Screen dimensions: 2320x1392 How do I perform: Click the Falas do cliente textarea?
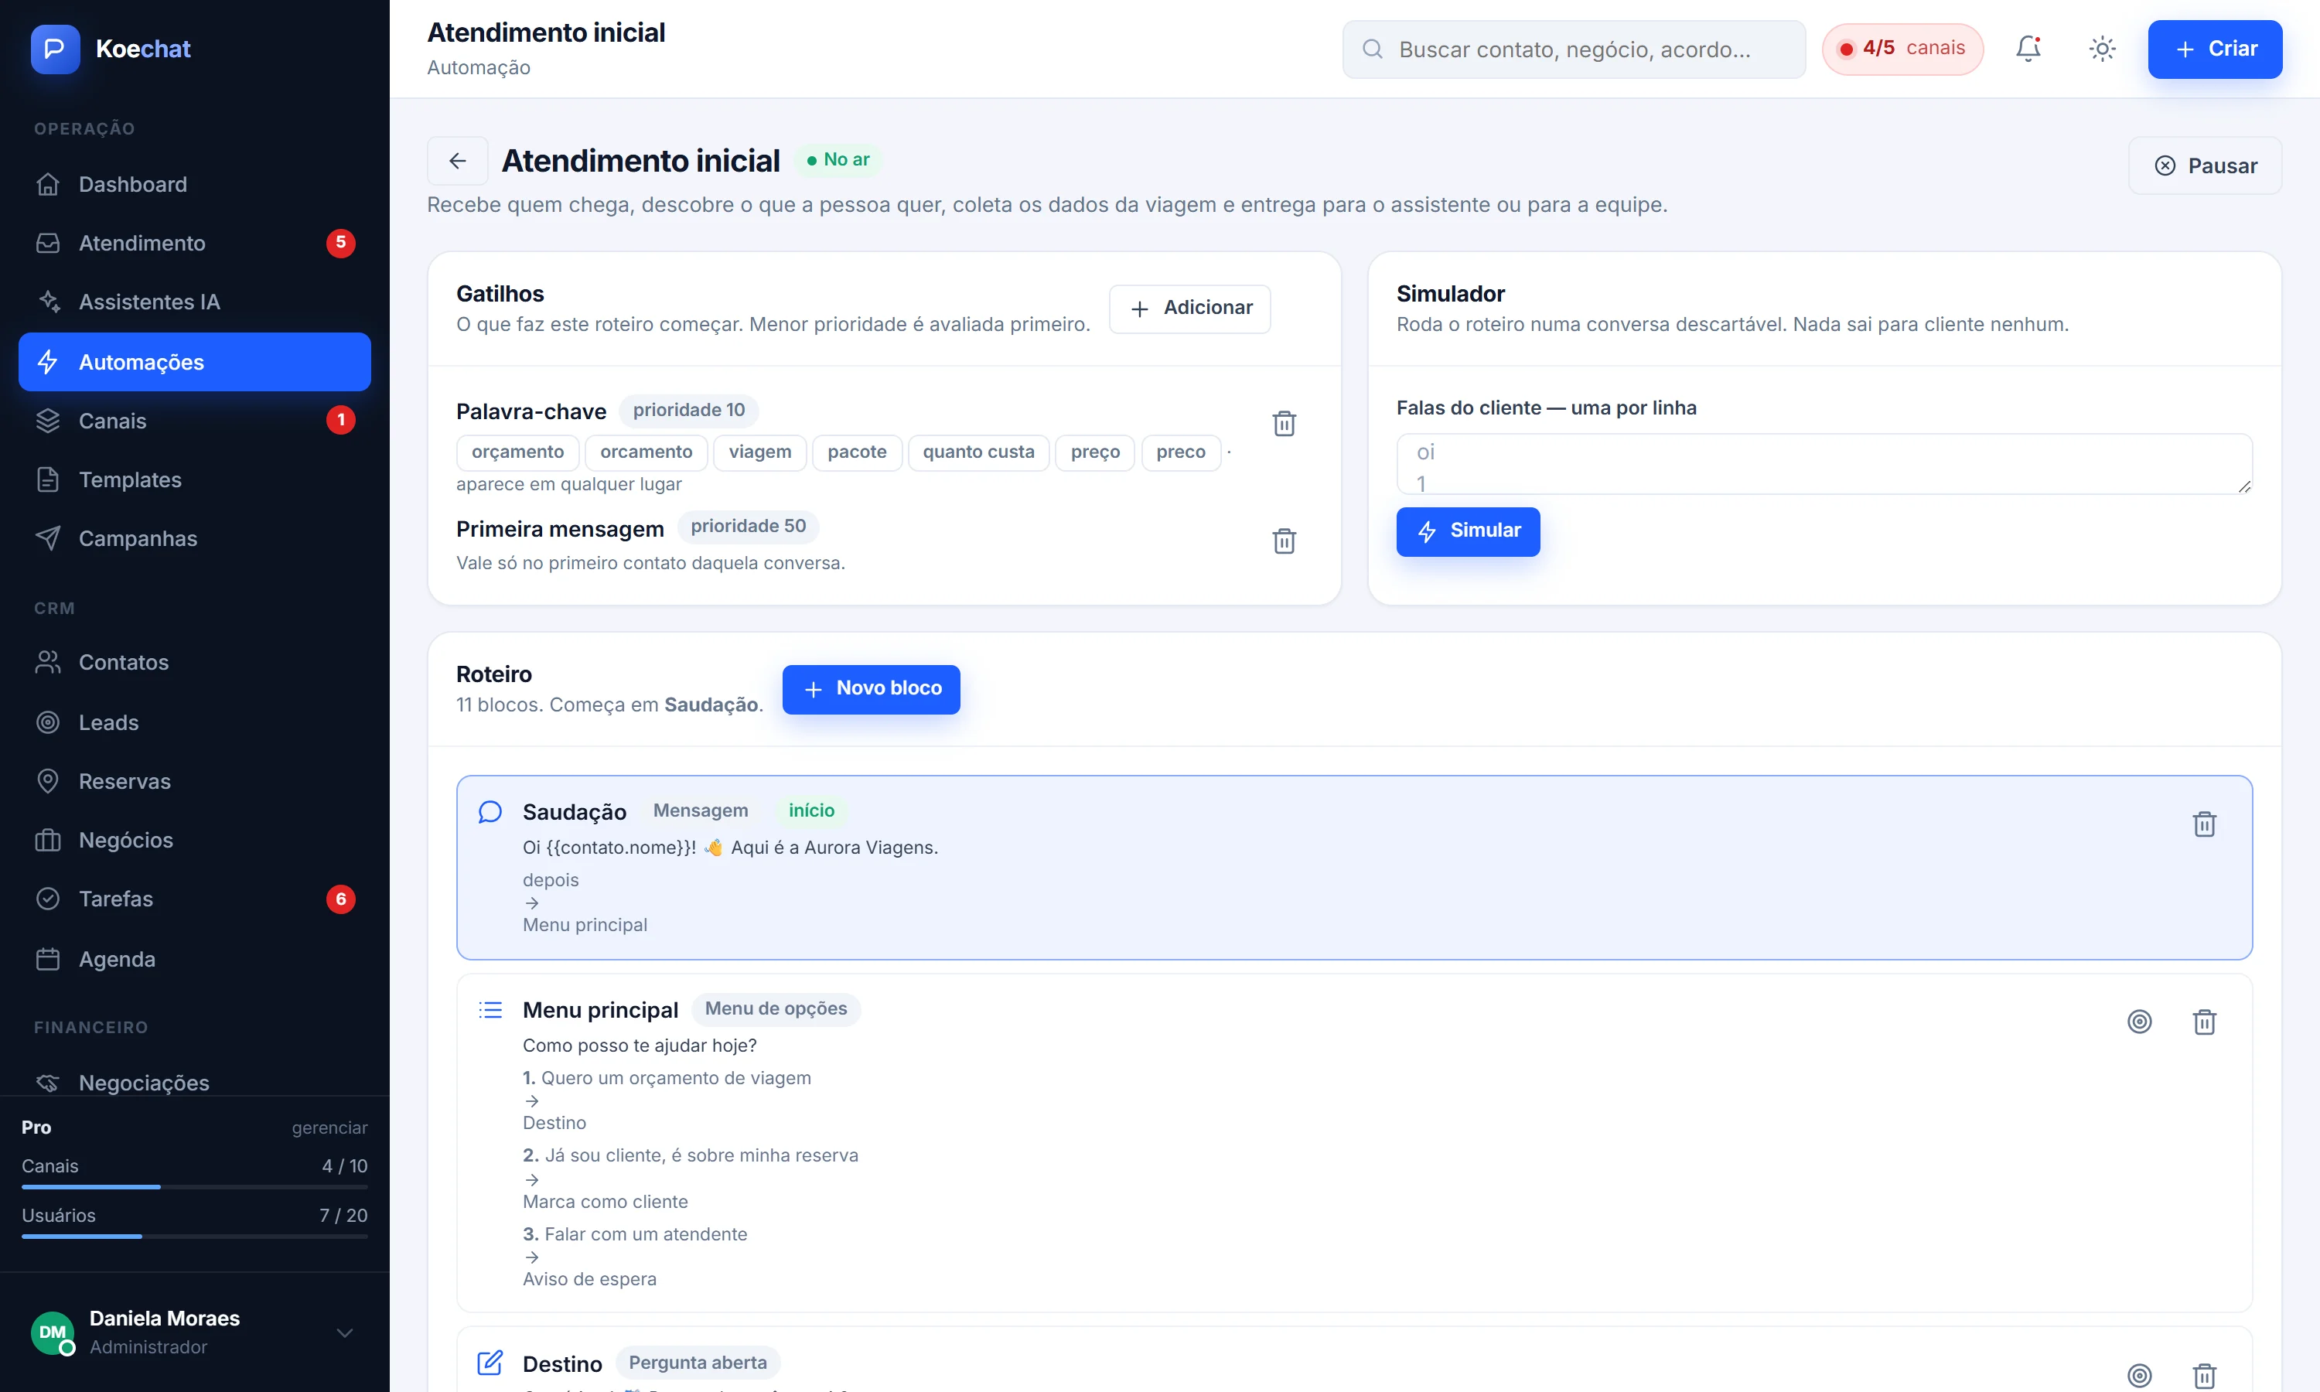tap(1824, 464)
